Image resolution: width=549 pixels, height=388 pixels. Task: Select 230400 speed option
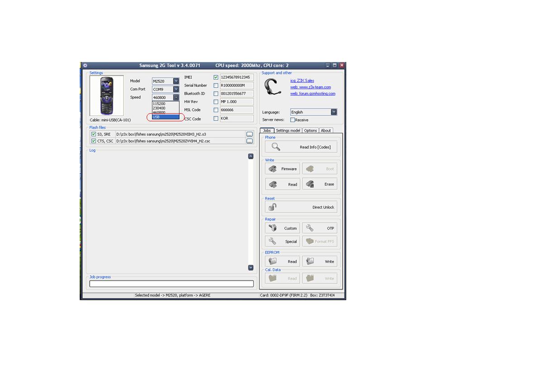coord(166,108)
